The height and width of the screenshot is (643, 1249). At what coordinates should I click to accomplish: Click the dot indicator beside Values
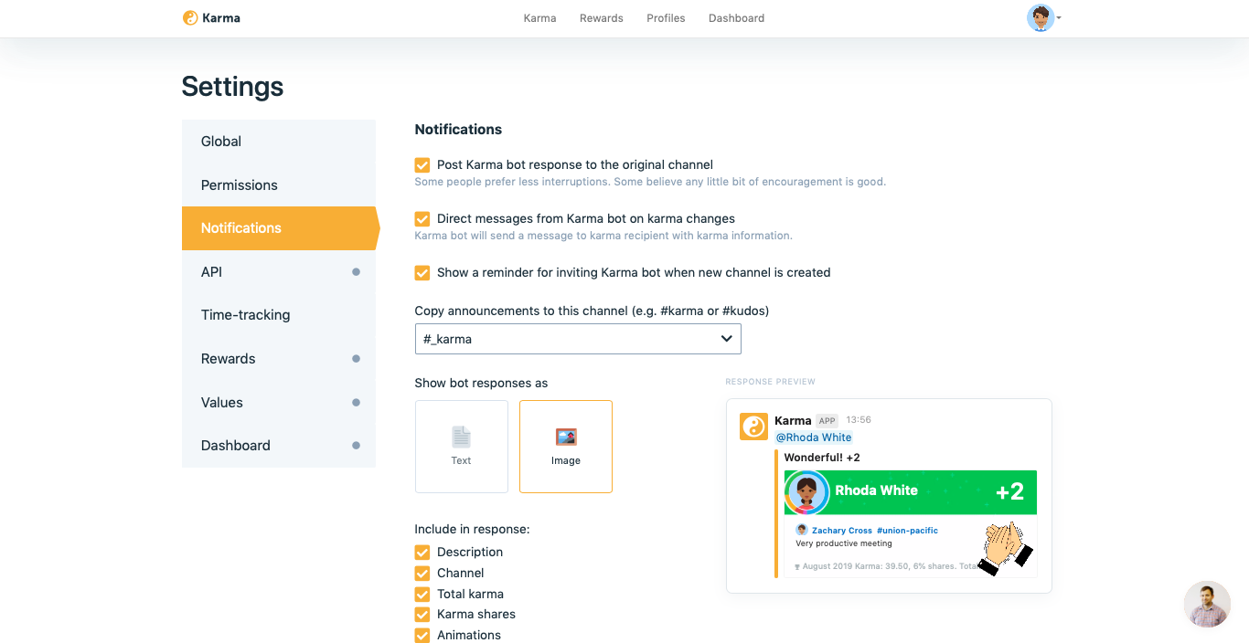[x=356, y=402]
